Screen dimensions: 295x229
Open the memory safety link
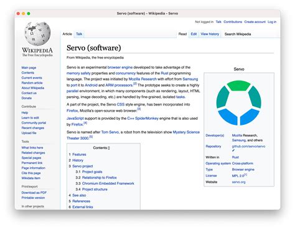coord(78,73)
